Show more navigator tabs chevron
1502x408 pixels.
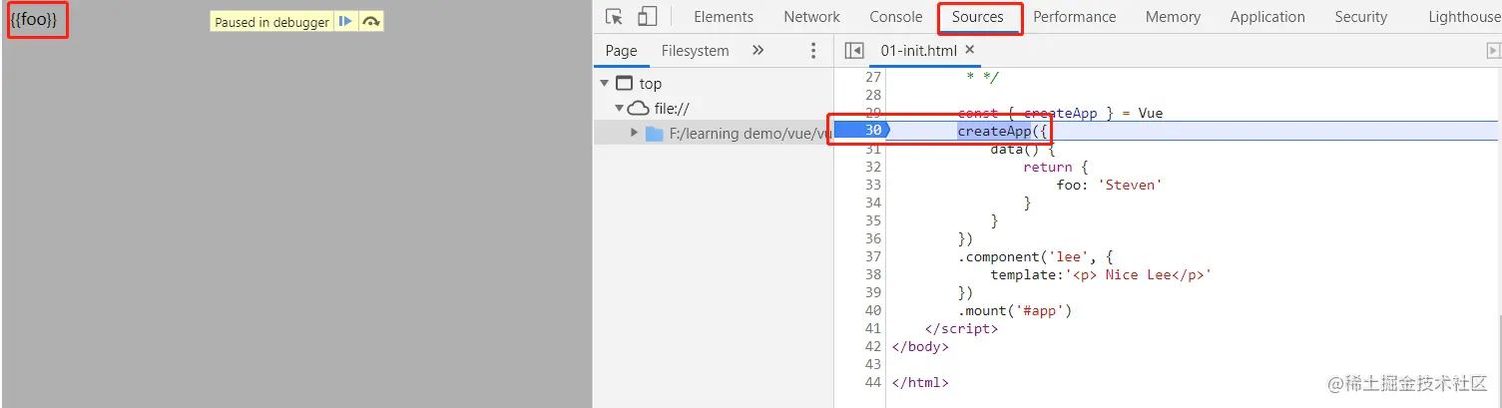757,51
